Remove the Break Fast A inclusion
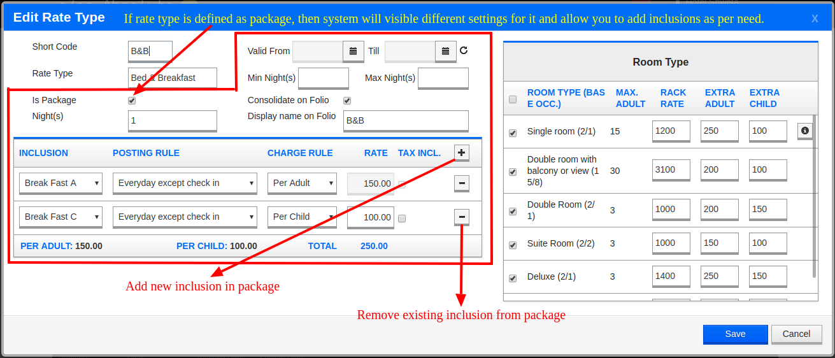This screenshot has height=358, width=835. click(x=462, y=183)
